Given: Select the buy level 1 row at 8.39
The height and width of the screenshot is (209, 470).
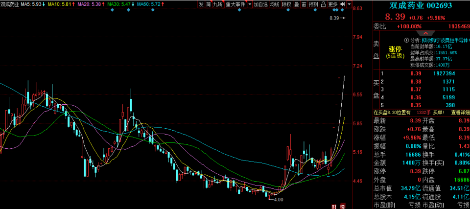Looking at the screenshot, I should (x=421, y=73).
